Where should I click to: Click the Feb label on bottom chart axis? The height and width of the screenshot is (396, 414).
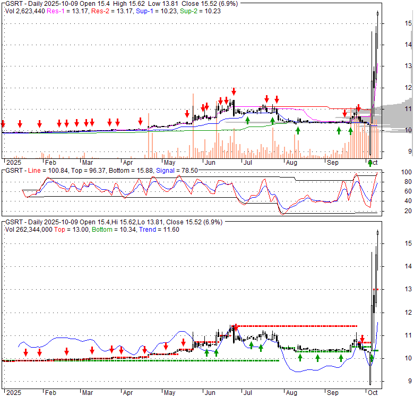click(50, 393)
